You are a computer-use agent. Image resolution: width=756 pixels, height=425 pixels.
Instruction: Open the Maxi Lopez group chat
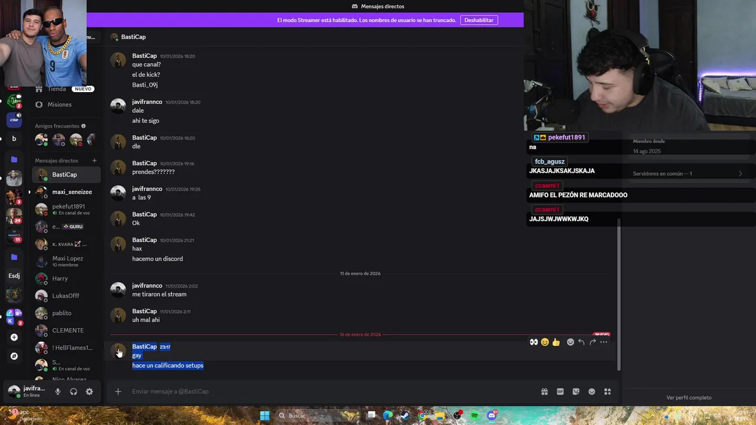click(x=66, y=261)
